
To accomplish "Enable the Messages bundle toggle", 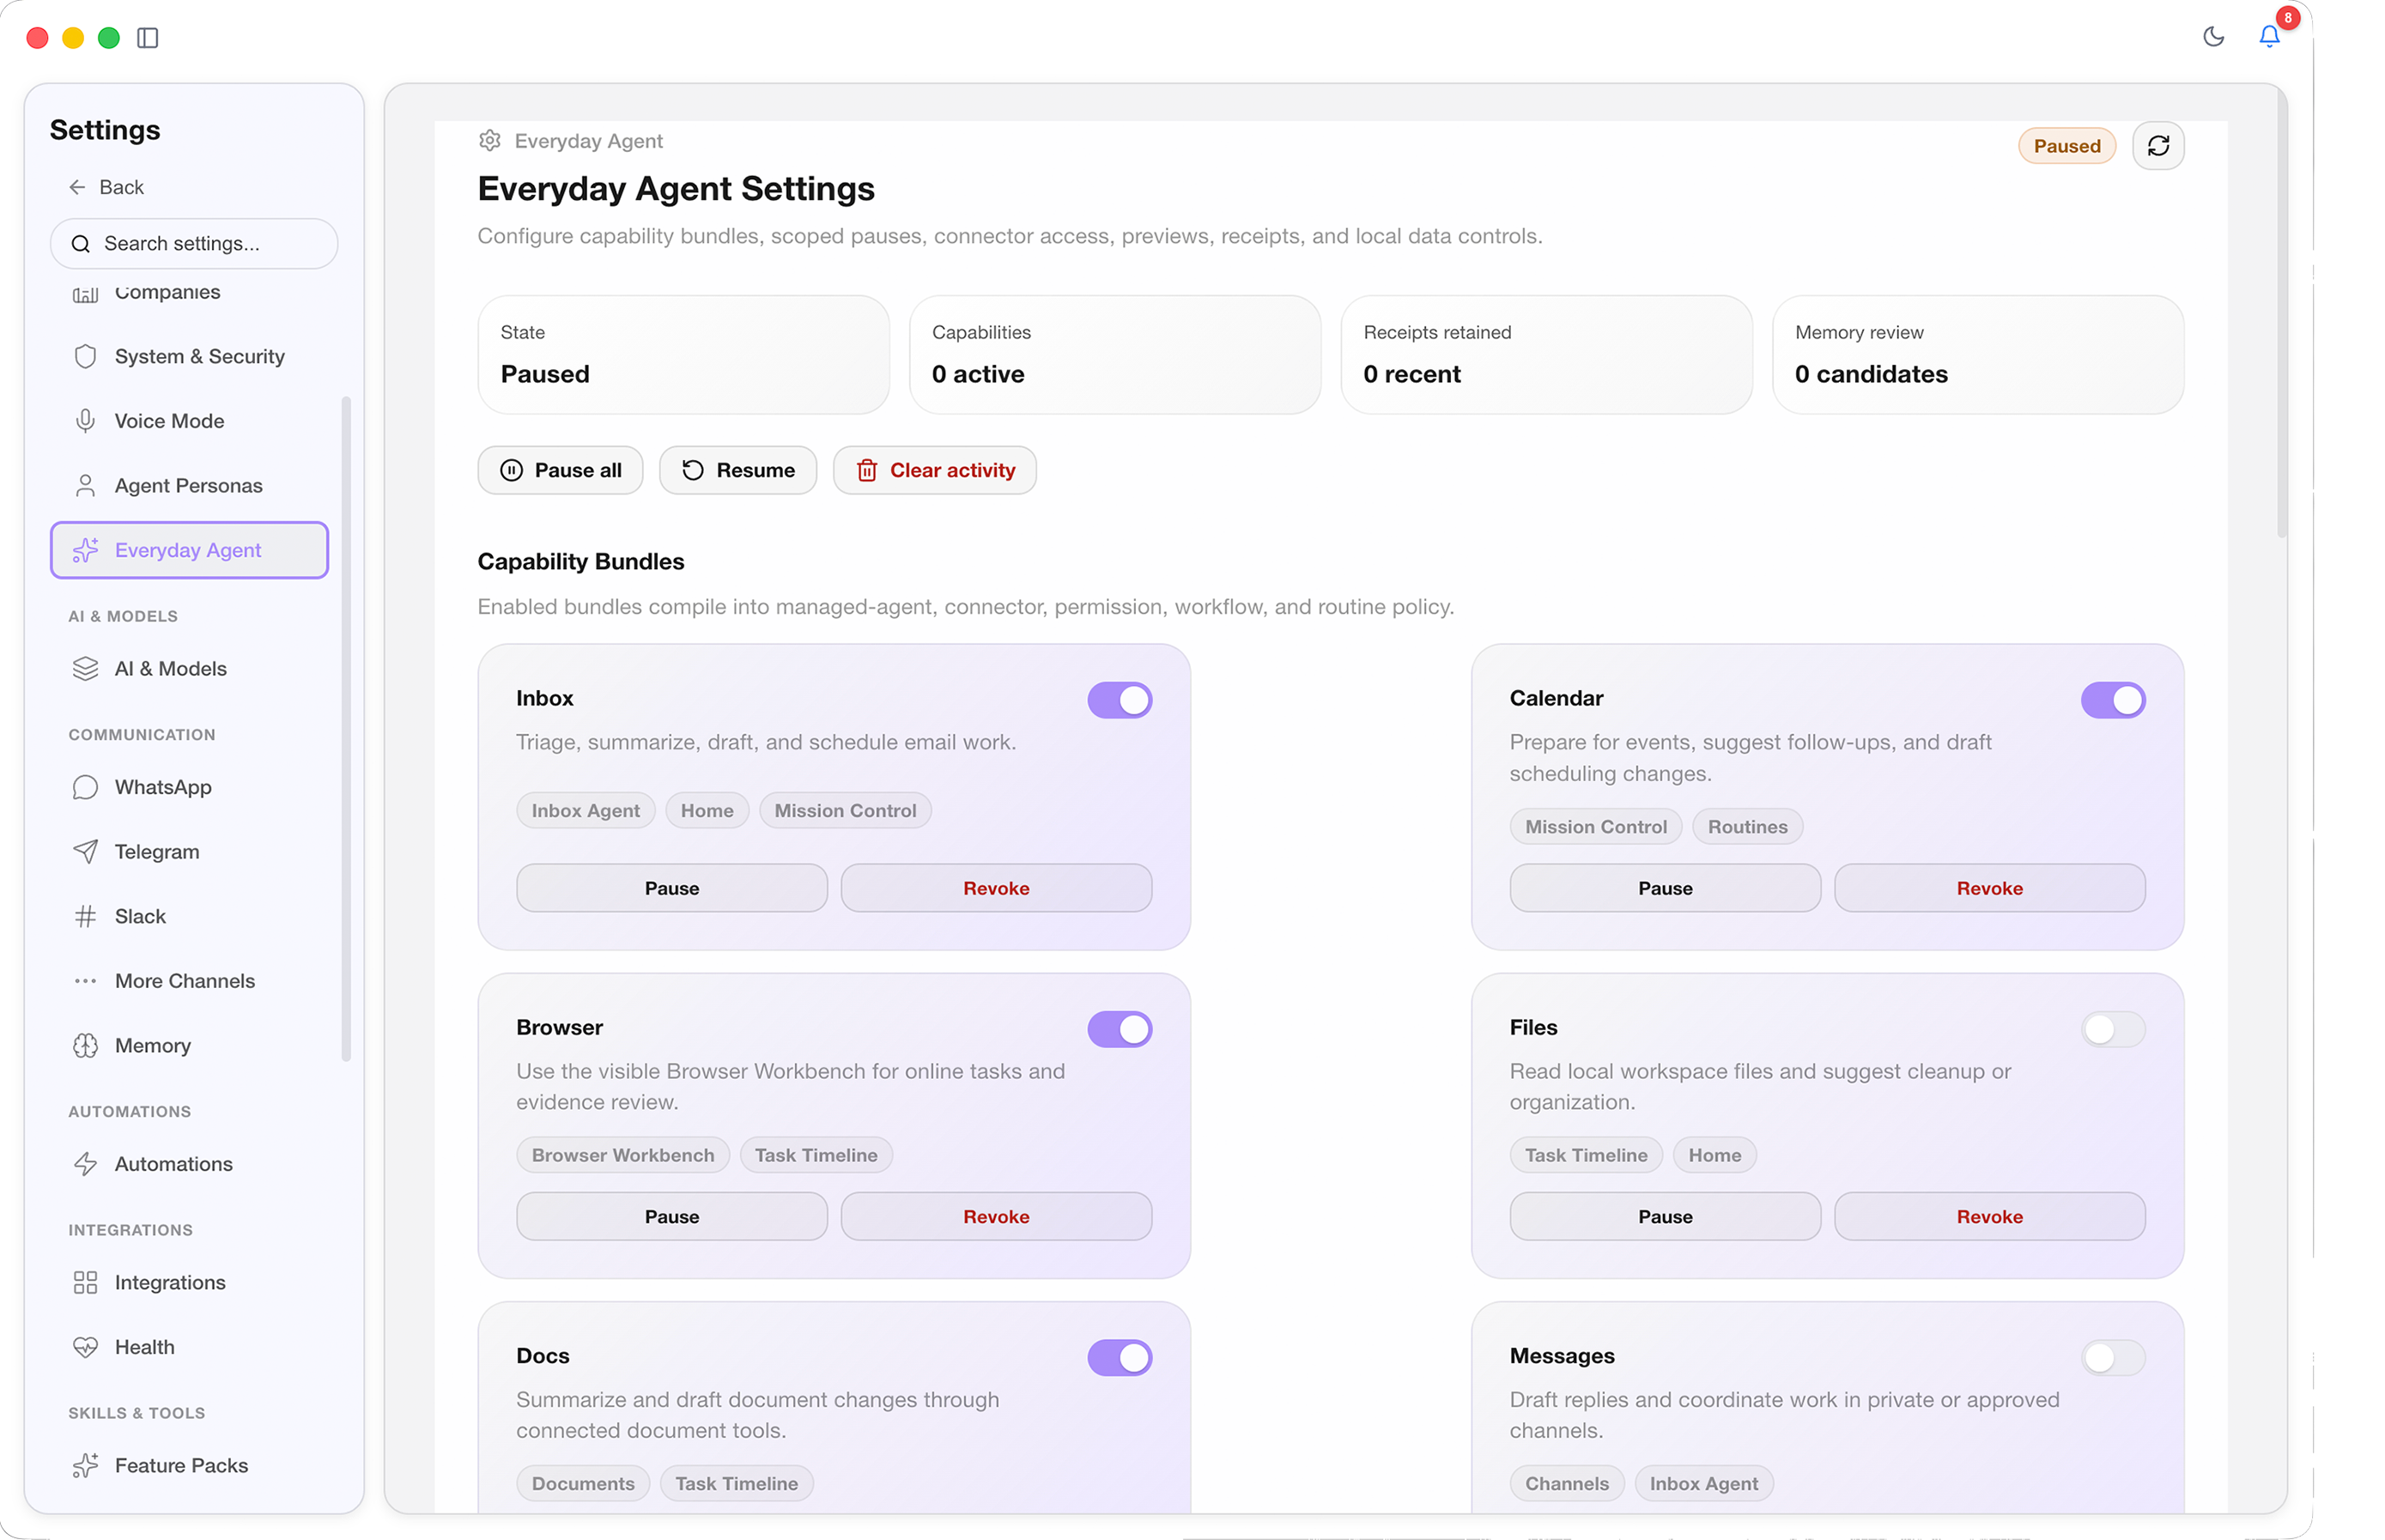I will pyautogui.click(x=2112, y=1358).
